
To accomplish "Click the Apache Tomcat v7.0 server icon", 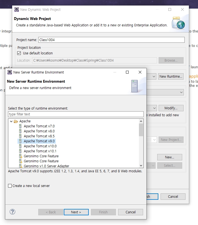I will click(20, 126).
